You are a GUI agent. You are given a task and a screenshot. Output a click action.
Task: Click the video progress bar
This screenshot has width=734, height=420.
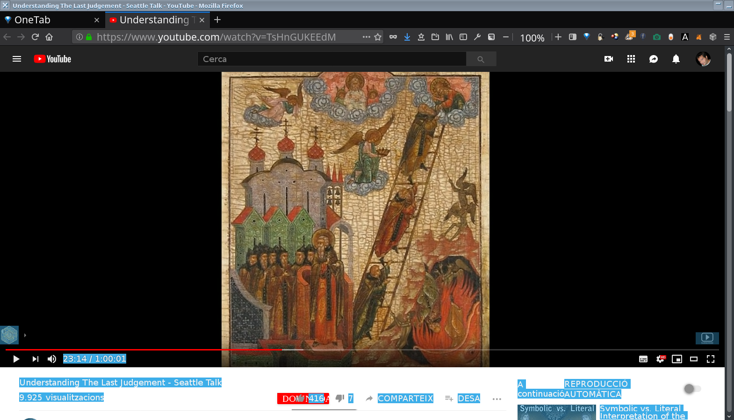click(x=362, y=349)
